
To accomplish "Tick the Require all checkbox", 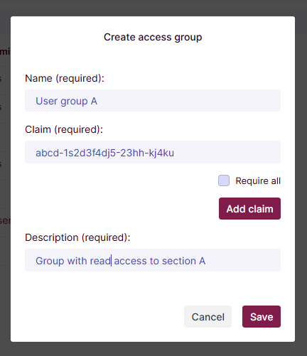I will click(x=224, y=180).
